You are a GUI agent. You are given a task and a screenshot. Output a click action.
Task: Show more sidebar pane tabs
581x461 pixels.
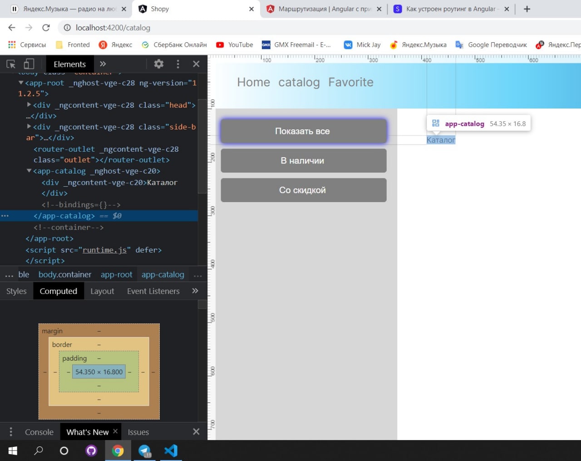click(195, 291)
